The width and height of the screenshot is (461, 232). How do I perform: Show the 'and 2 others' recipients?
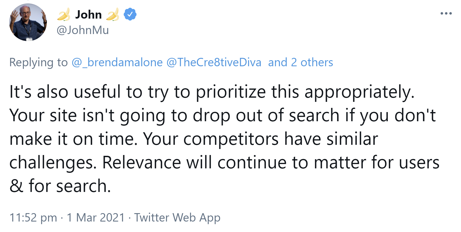coord(301,63)
